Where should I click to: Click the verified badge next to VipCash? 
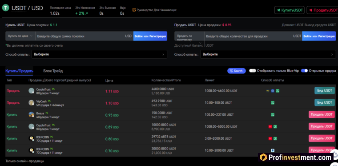pos(49,101)
